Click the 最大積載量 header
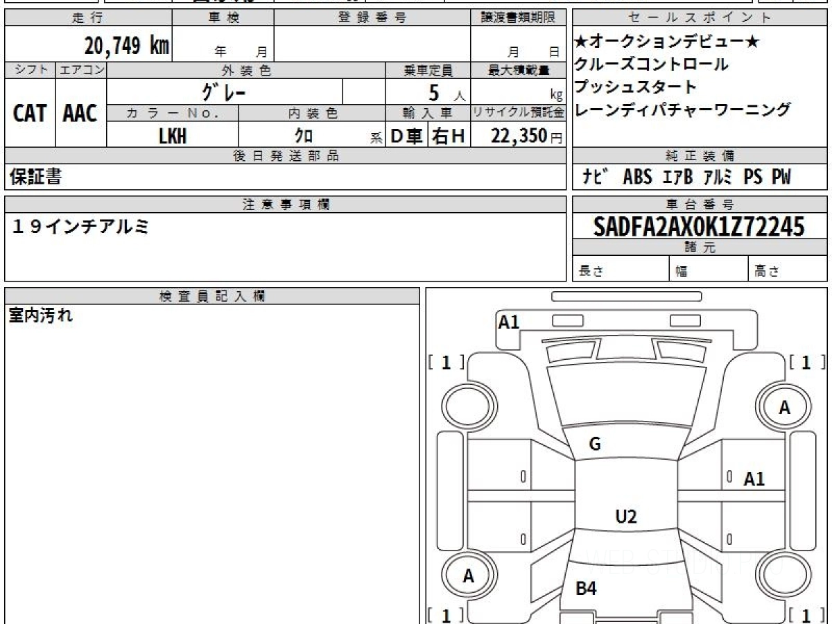Image resolution: width=832 pixels, height=624 pixels. click(x=519, y=70)
